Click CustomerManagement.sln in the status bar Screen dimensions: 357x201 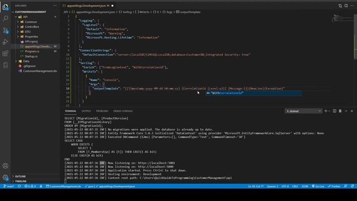(64, 186)
